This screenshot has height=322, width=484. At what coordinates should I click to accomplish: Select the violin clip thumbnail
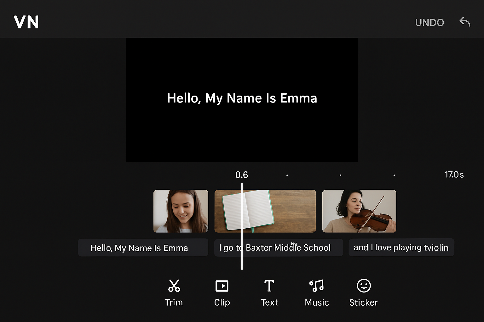pyautogui.click(x=359, y=211)
